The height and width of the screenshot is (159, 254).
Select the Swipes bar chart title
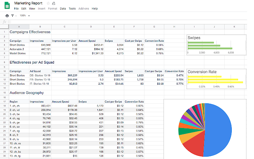pos(194,38)
